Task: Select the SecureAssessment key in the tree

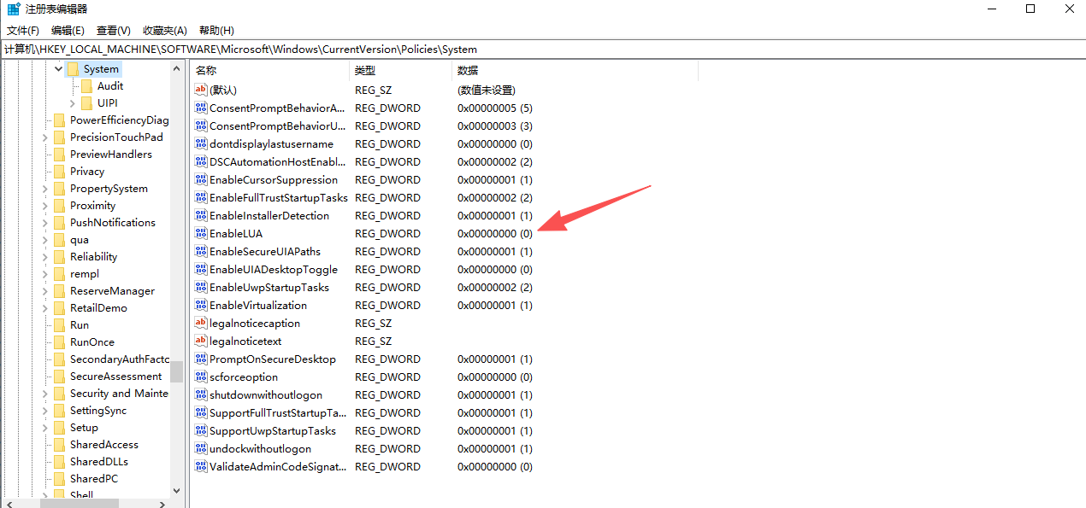Action: tap(115, 377)
